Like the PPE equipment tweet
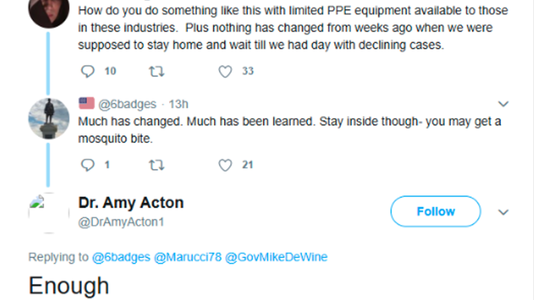 [225, 71]
